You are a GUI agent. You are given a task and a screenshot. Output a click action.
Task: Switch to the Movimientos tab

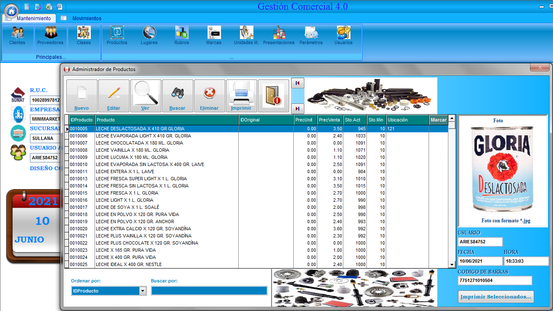tap(87, 18)
